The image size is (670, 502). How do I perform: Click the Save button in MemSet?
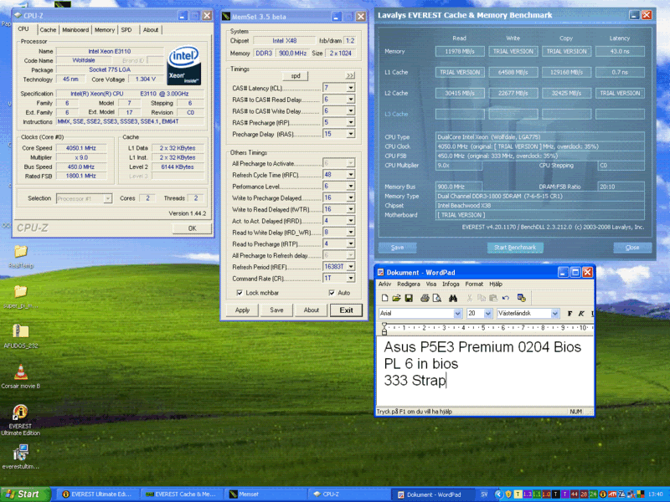coord(276,310)
